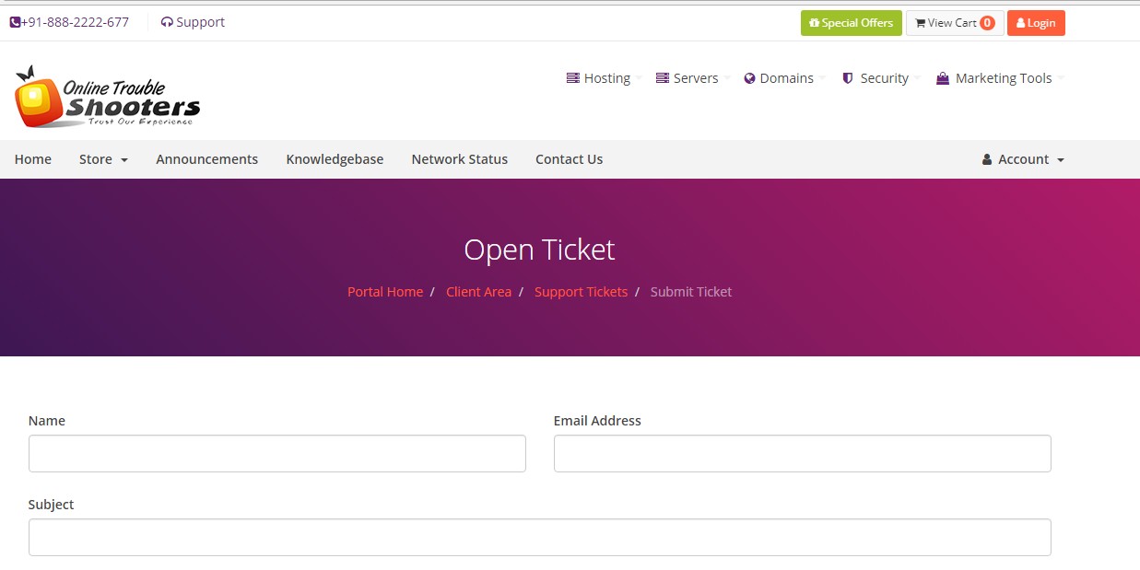This screenshot has height=570, width=1140.
Task: Click the user icon beside Account
Action: (x=987, y=159)
